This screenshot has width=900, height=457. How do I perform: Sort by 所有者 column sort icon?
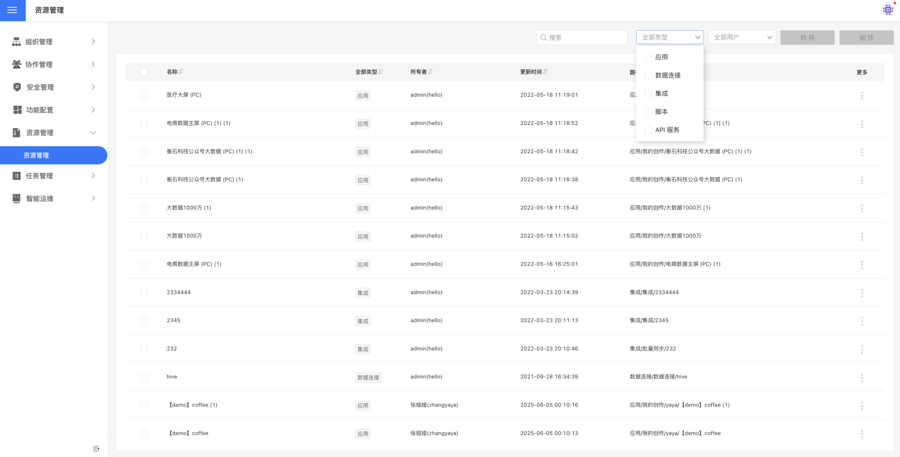[x=431, y=72]
